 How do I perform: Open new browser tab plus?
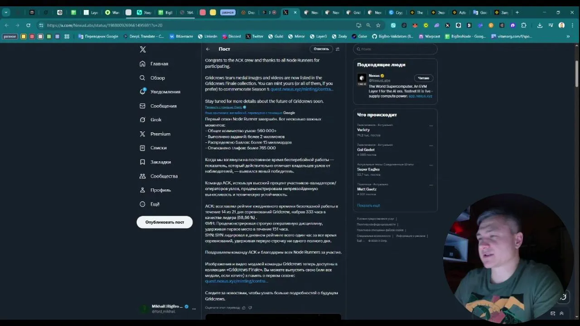point(517,12)
